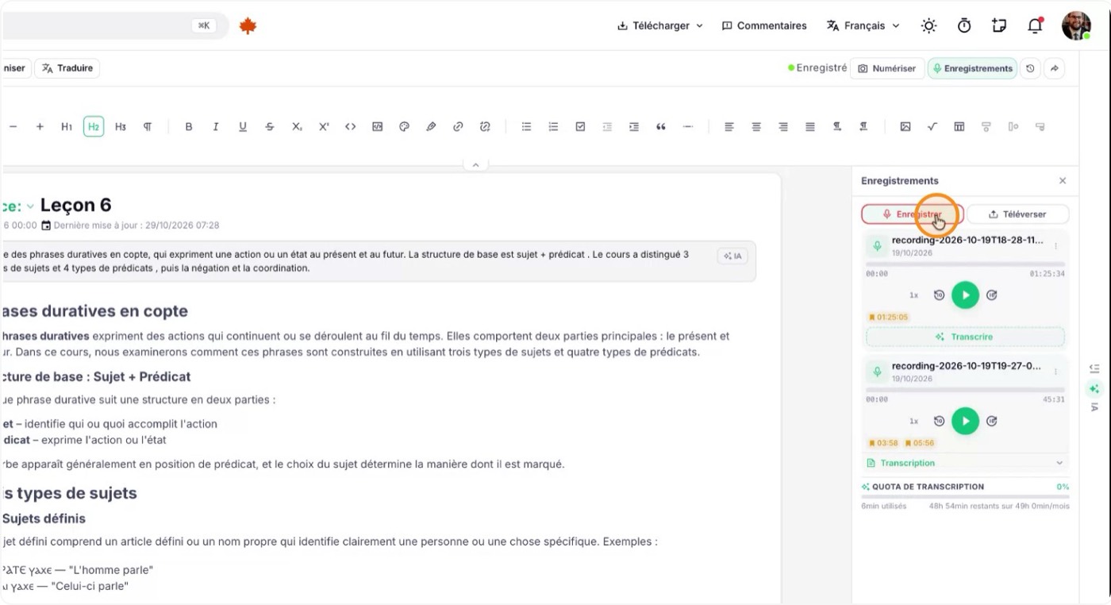Regenerate summary with the IA button
This screenshot has height=605, width=1111.
click(x=732, y=256)
